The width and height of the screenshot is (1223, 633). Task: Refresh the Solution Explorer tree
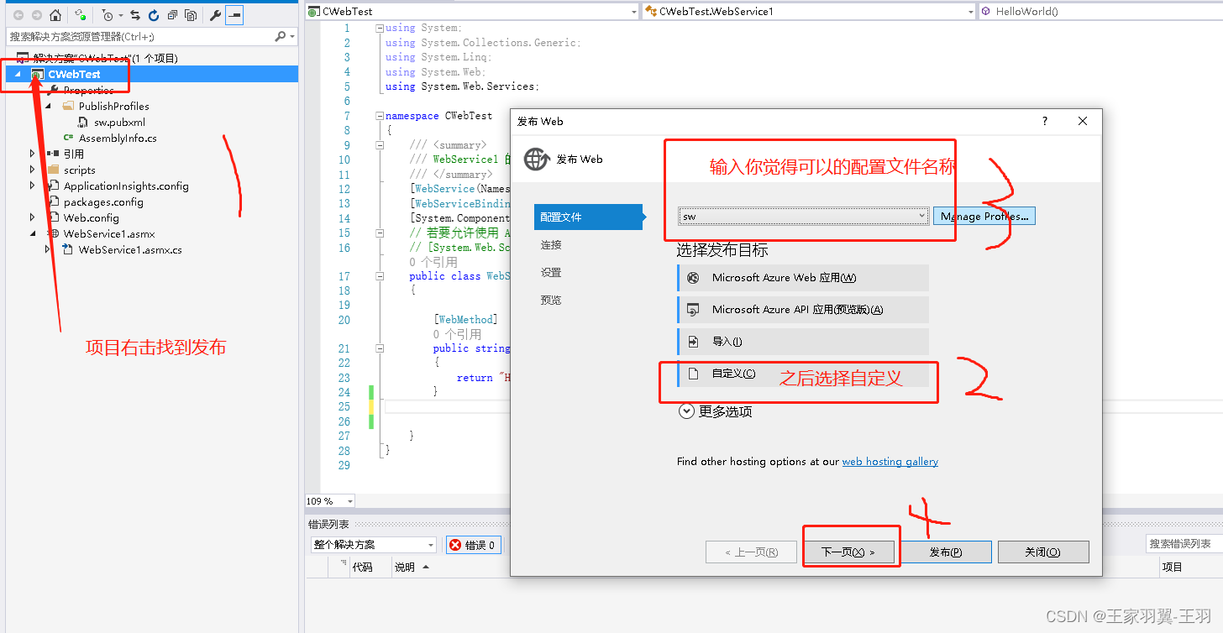coord(154,15)
